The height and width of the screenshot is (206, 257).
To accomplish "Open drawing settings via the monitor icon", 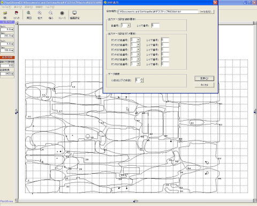I will click(x=74, y=13).
